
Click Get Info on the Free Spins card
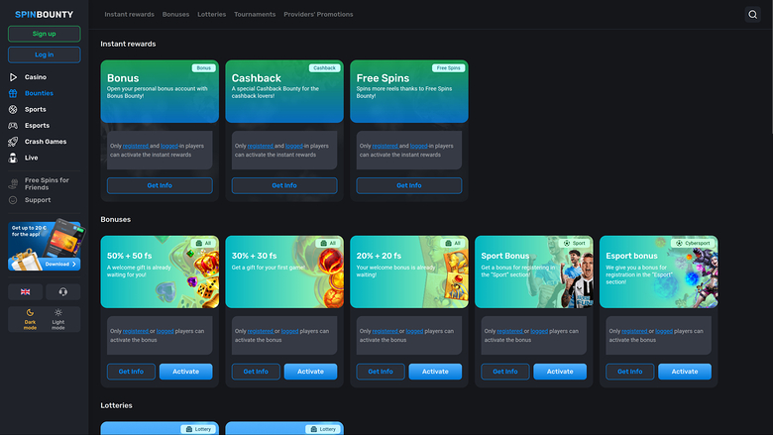(409, 185)
